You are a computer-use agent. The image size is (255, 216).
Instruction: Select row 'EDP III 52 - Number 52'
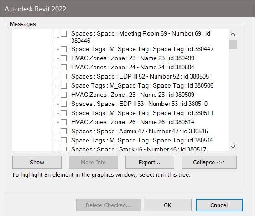tap(140, 76)
